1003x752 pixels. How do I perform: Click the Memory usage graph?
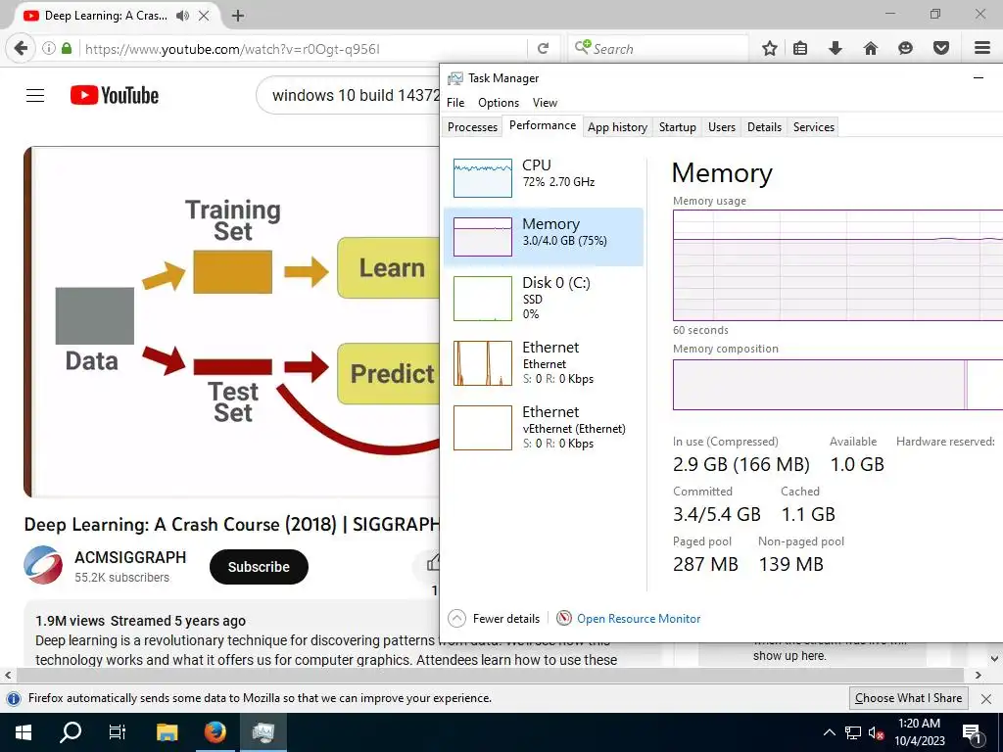pos(838,265)
